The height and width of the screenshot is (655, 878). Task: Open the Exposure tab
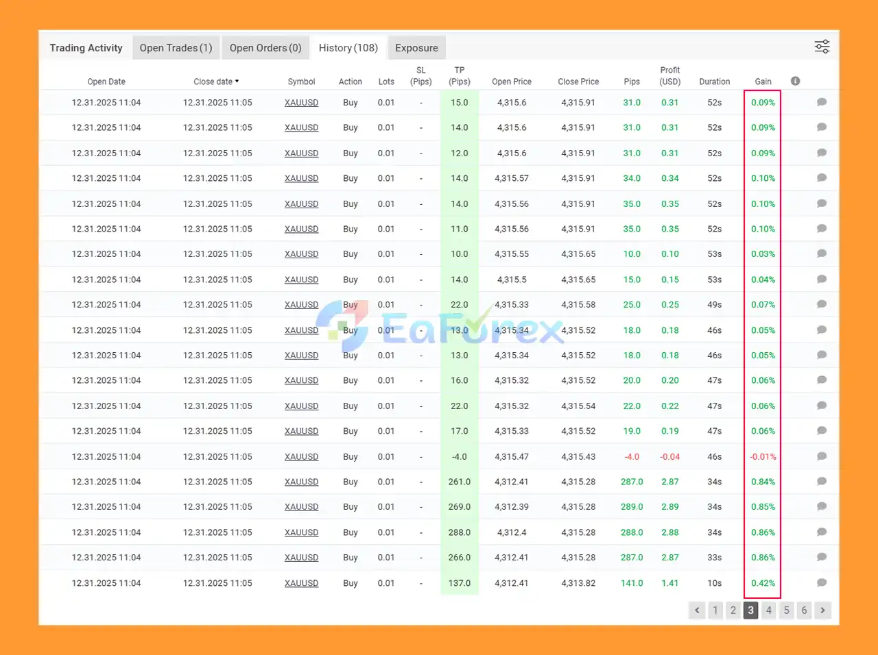coord(416,48)
